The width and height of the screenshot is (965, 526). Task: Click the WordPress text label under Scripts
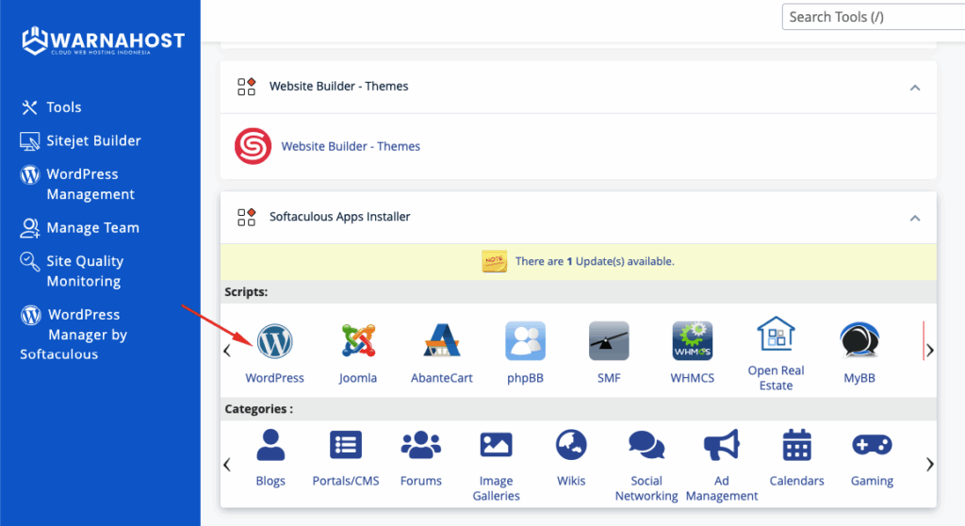(x=274, y=378)
